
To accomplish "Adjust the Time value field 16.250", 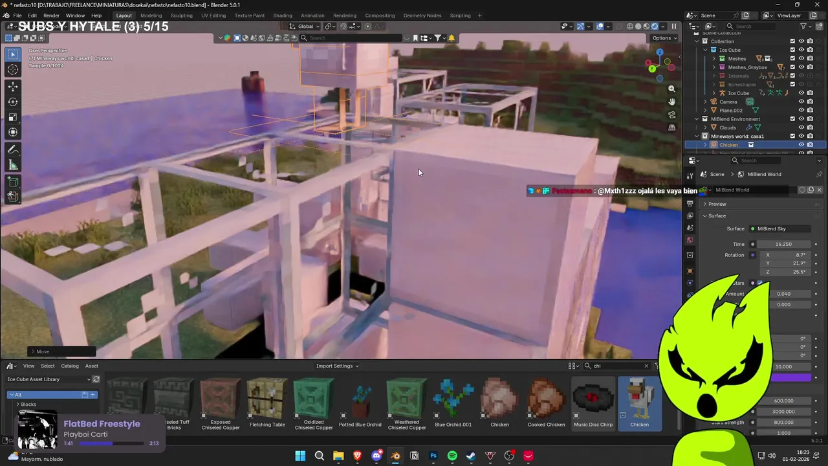I will (783, 244).
